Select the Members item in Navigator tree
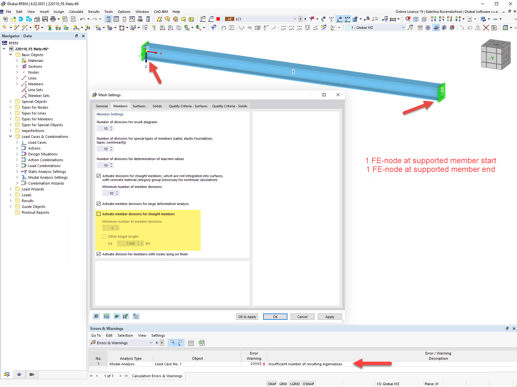517x387 pixels. pos(36,84)
